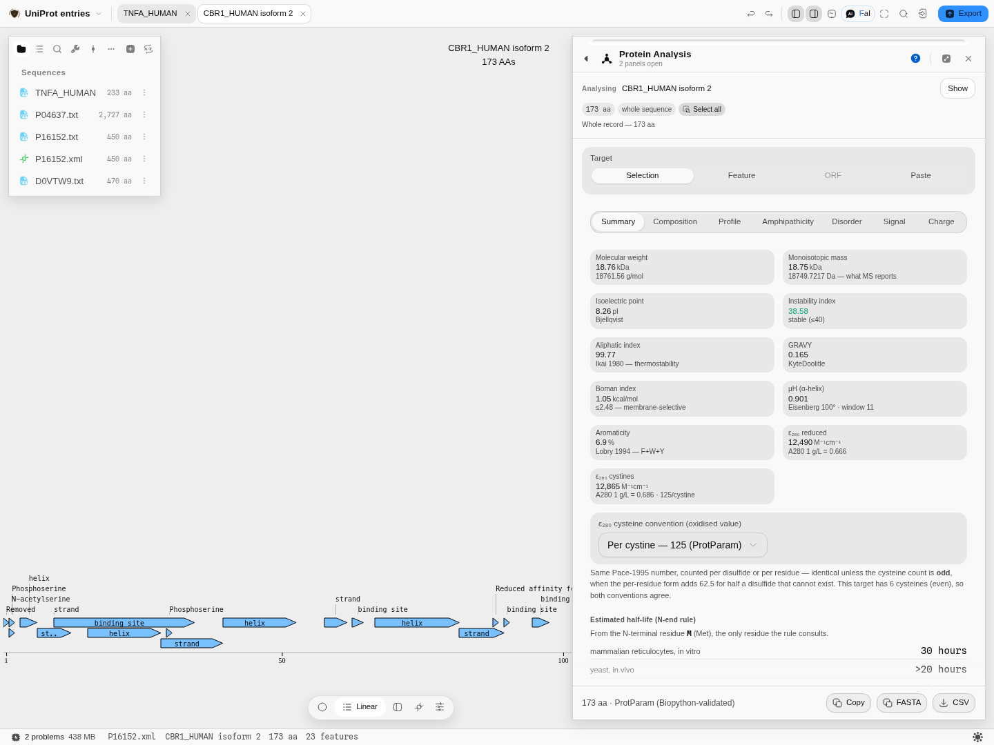Click the Instability index value 38.58
994x745 pixels.
tap(798, 311)
